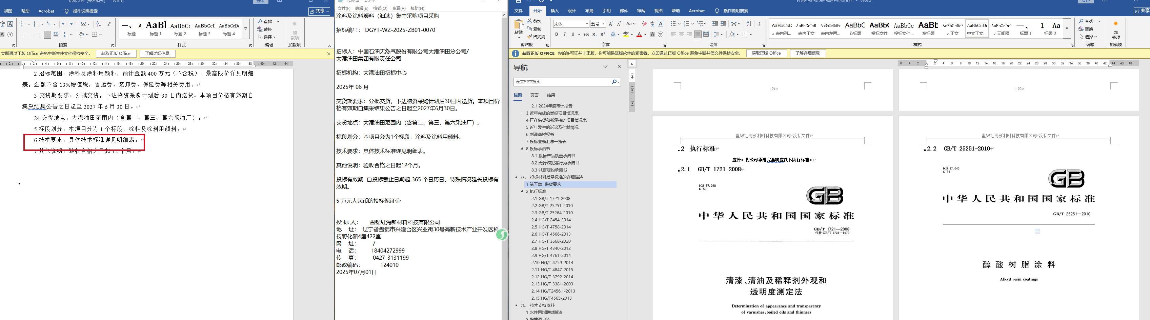
Task: Open the Select (选择) dropdown in right Word window
Action: 1088,37
